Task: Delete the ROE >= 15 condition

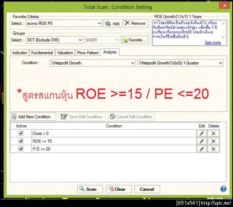Action: tap(214, 141)
